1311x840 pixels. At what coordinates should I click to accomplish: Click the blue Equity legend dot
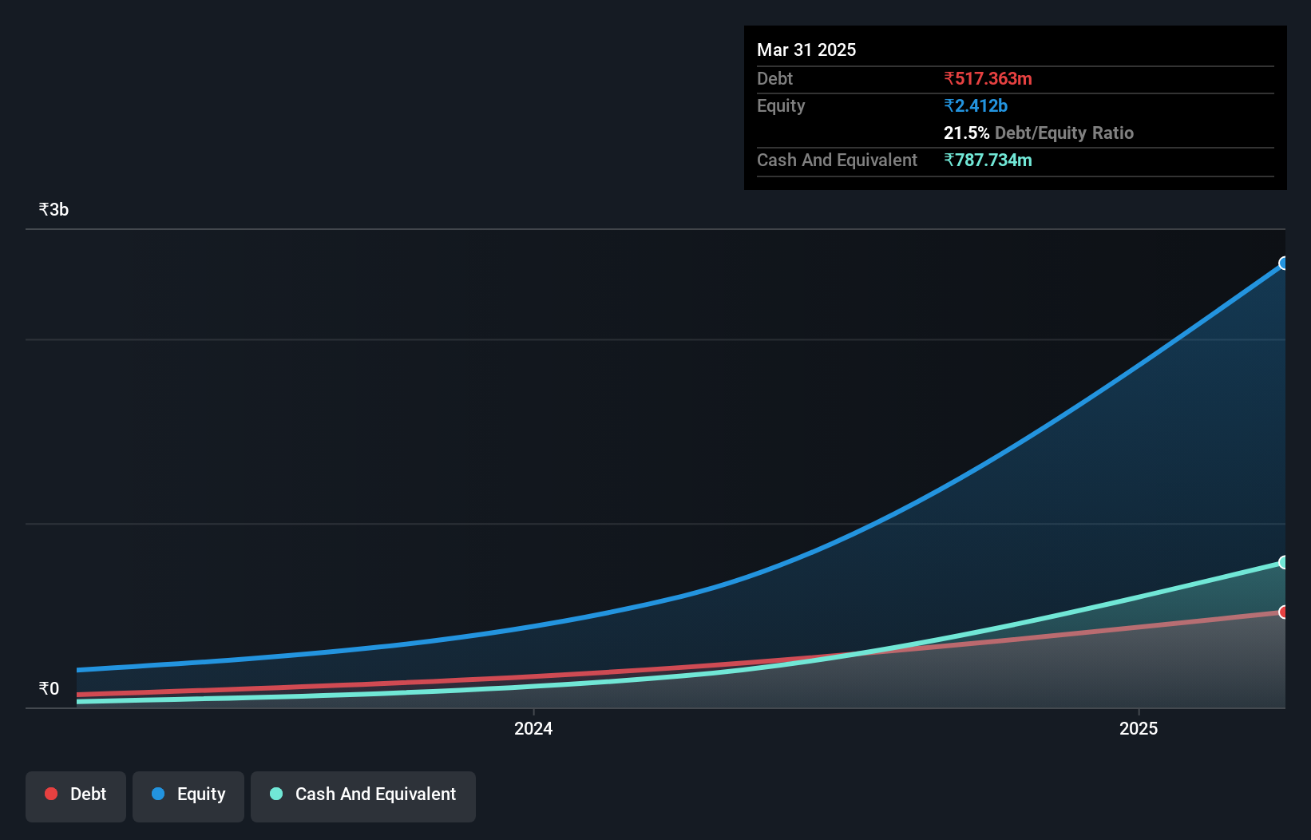pos(158,794)
